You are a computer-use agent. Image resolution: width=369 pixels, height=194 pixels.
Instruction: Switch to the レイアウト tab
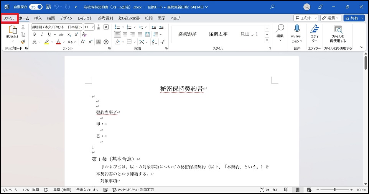pyautogui.click(x=85, y=18)
